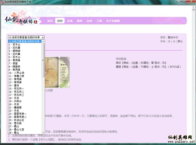This screenshot has height=145, width=196.
Task: Open the 工具 tab
Action: click(x=99, y=21)
